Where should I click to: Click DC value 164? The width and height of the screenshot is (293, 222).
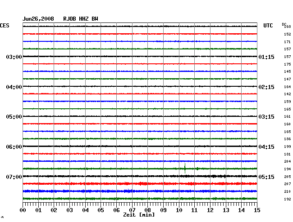click(288, 87)
